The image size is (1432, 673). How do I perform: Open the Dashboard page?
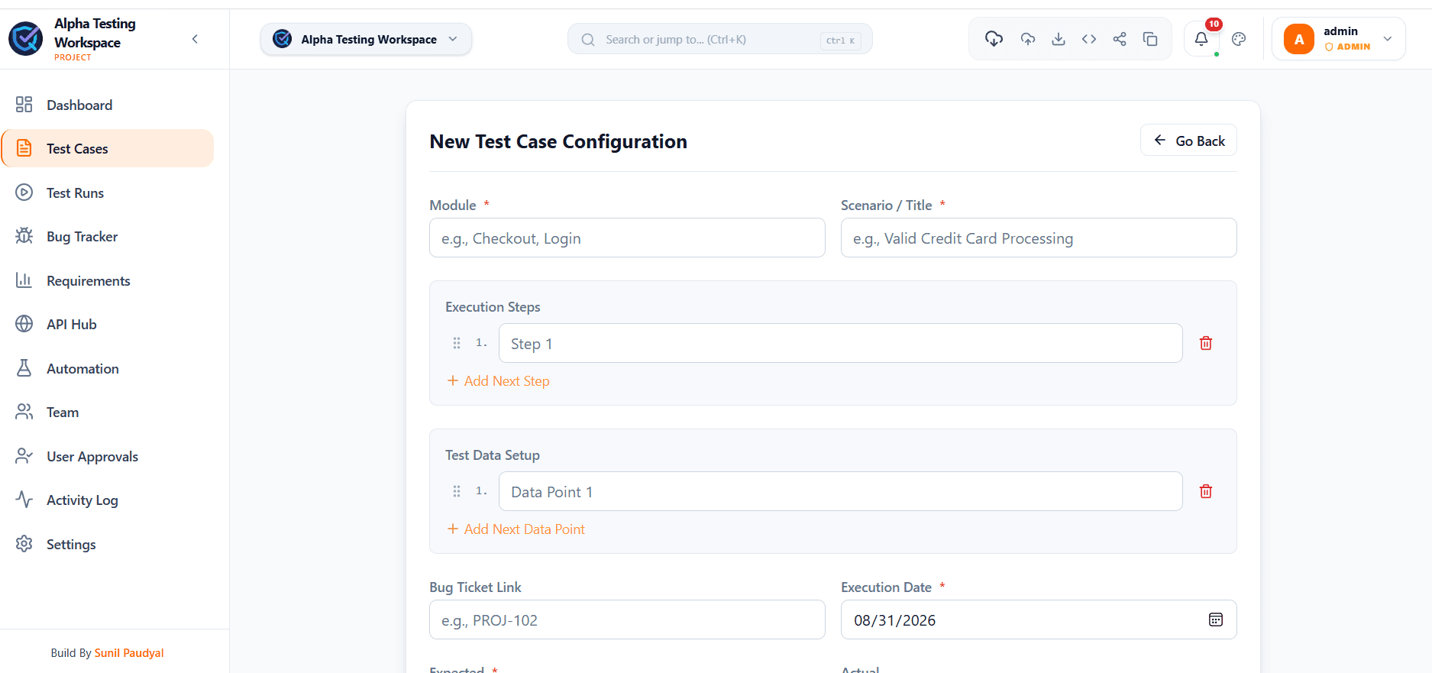(x=108, y=105)
